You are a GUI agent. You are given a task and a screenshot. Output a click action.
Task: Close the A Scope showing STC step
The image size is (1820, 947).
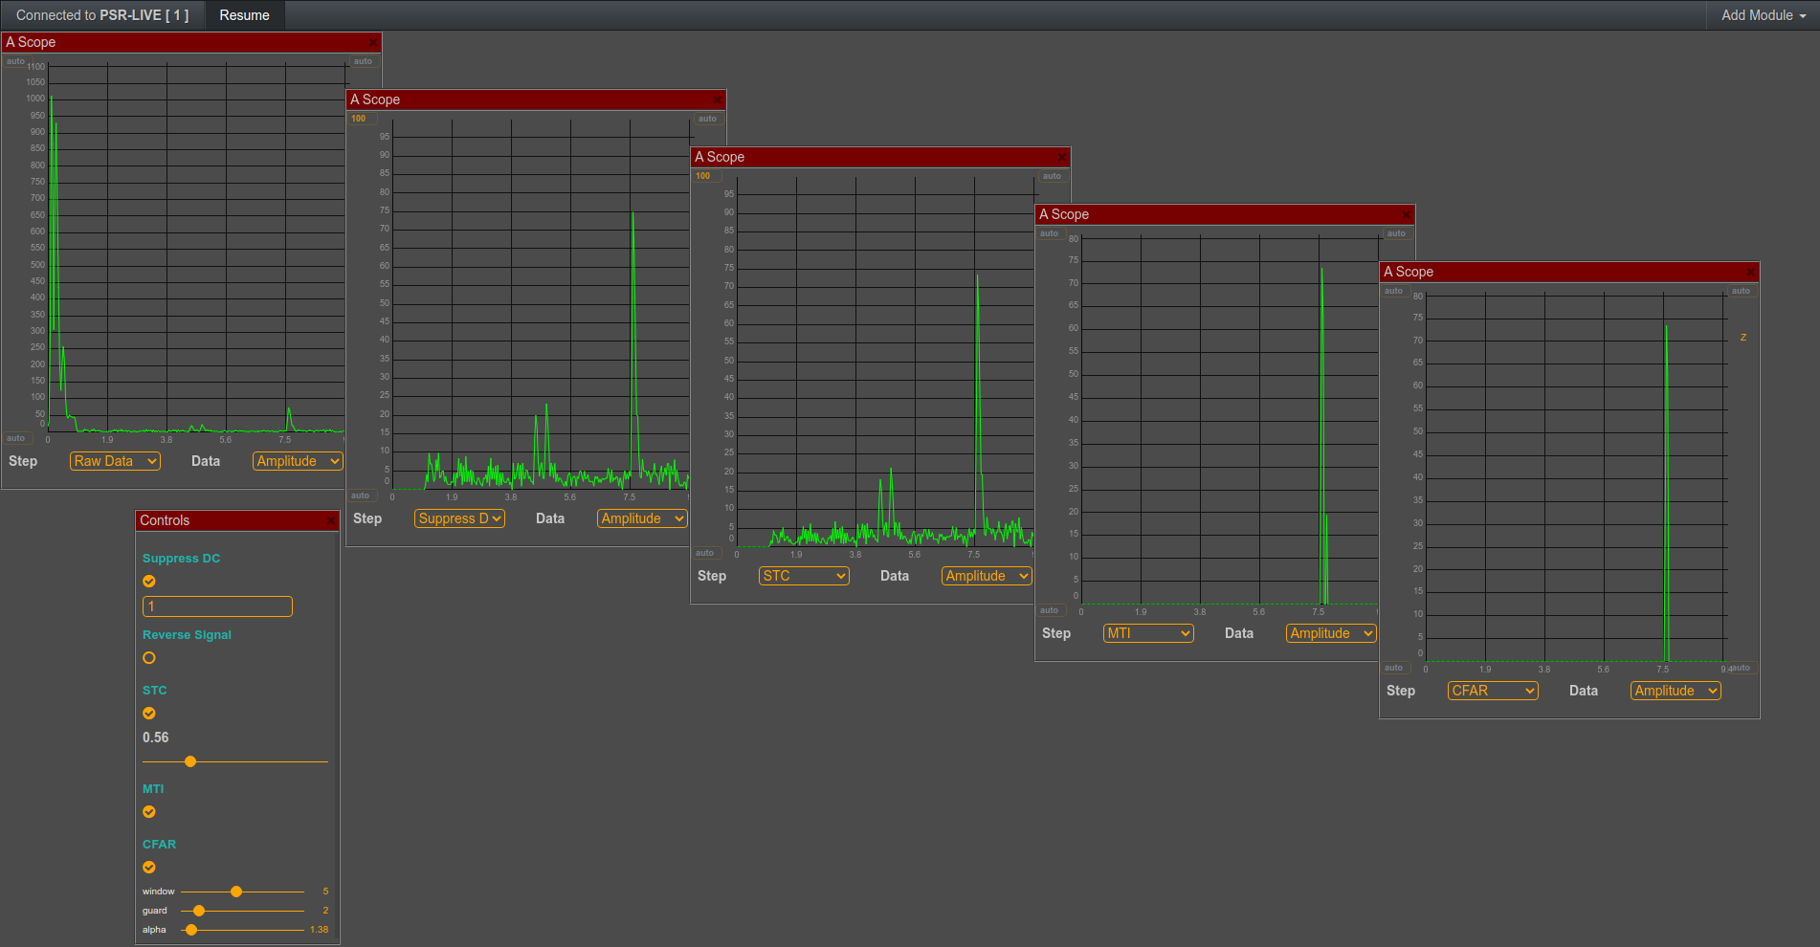tap(1062, 157)
